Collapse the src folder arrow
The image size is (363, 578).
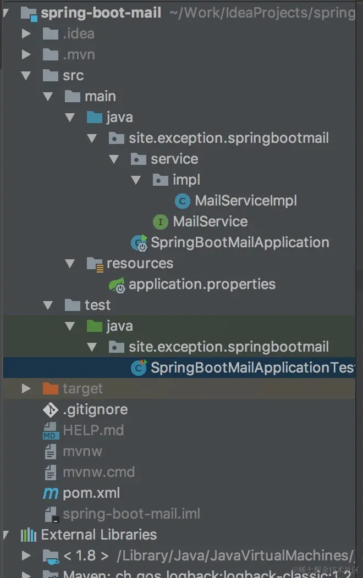(26, 76)
